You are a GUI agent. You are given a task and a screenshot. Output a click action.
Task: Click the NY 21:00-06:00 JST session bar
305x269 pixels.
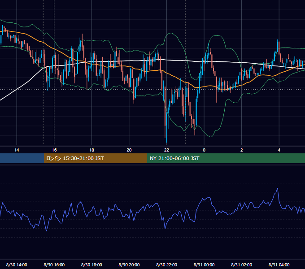(x=226, y=158)
